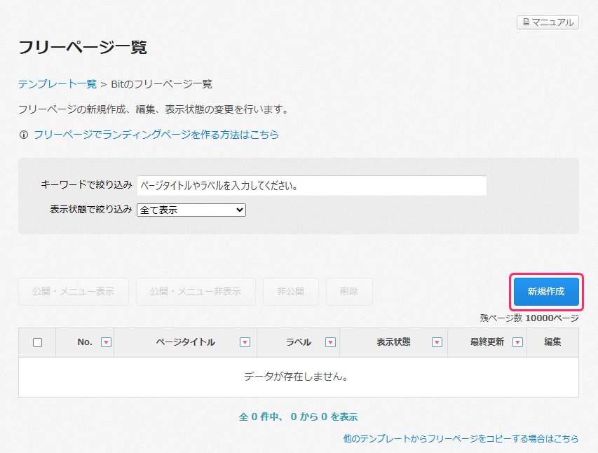Open the 表示状態で絞り込み dropdown
This screenshot has height=453, width=598.
(x=191, y=210)
